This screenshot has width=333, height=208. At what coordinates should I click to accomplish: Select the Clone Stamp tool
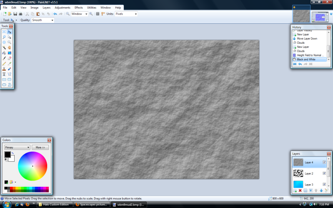click(x=4, y=69)
